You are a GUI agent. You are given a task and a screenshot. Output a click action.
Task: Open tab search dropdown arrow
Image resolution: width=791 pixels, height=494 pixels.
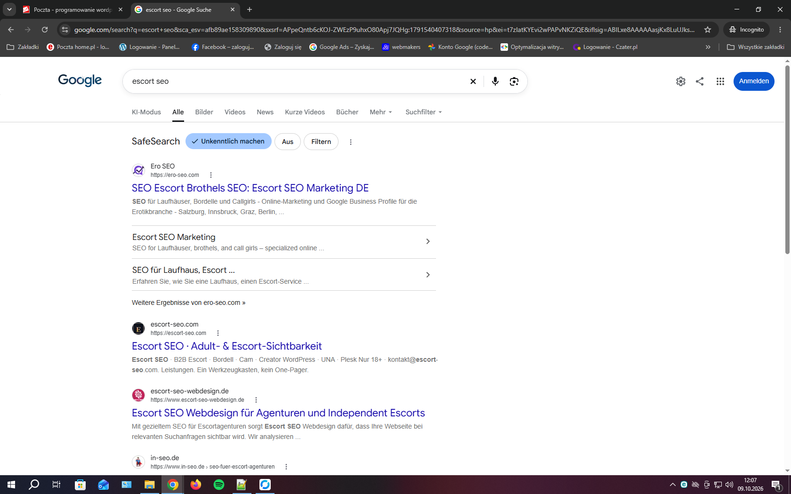click(x=9, y=9)
